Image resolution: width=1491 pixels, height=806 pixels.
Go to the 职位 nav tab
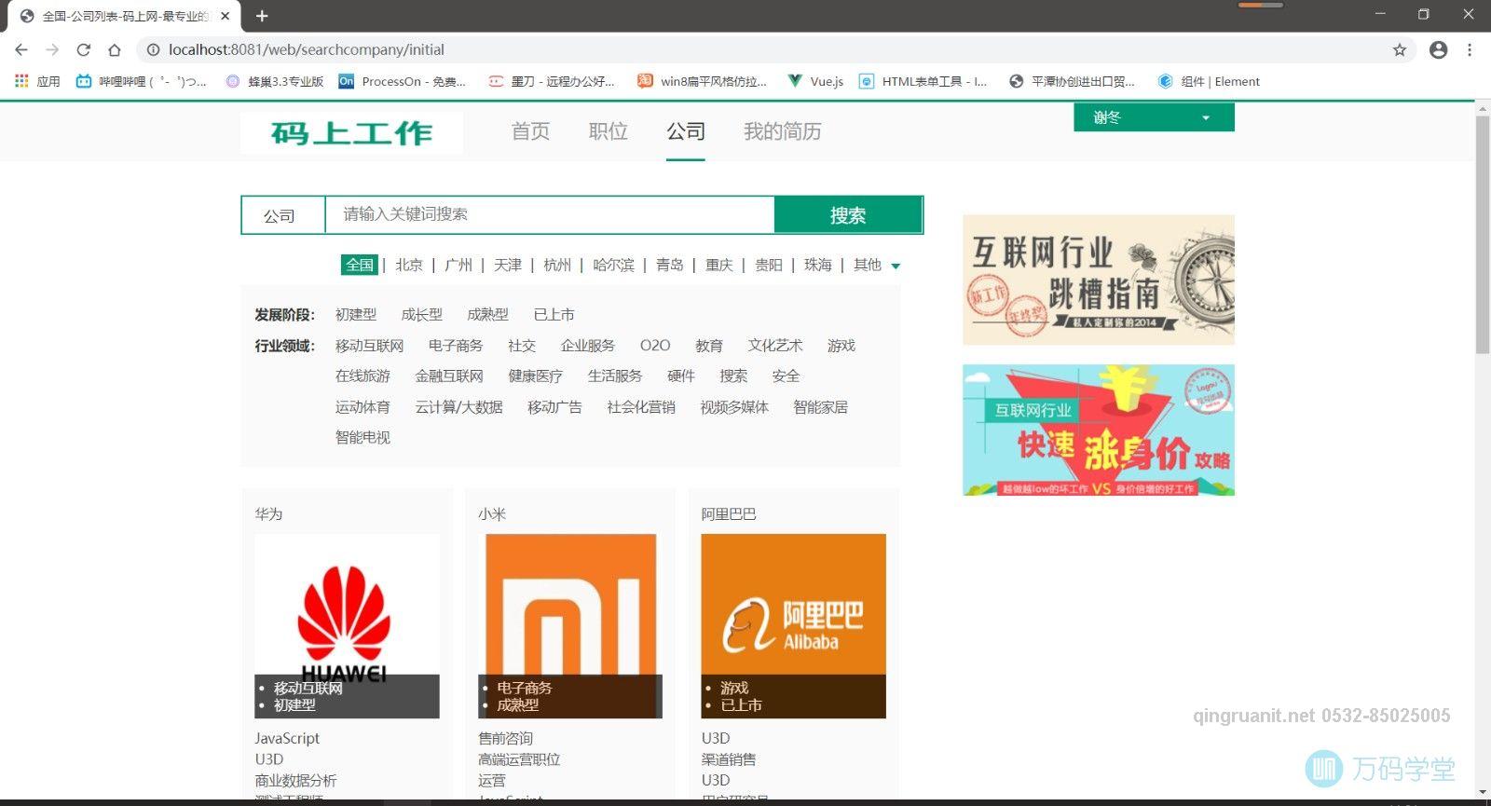[x=608, y=131]
